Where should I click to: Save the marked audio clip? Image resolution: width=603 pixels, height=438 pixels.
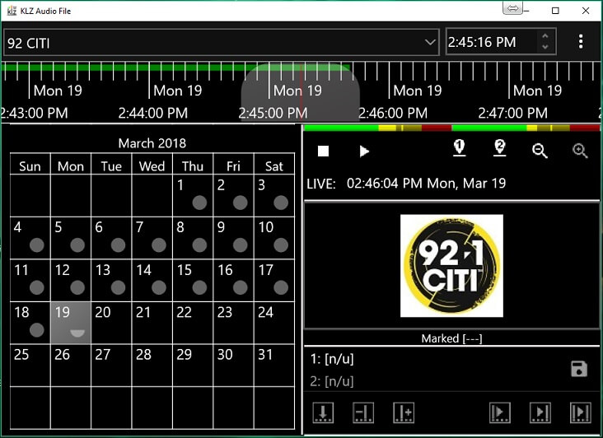click(x=579, y=369)
